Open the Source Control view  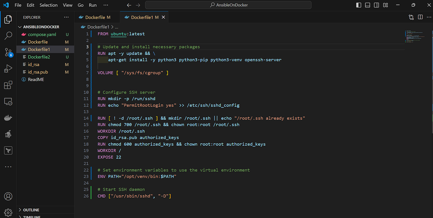(x=8, y=52)
